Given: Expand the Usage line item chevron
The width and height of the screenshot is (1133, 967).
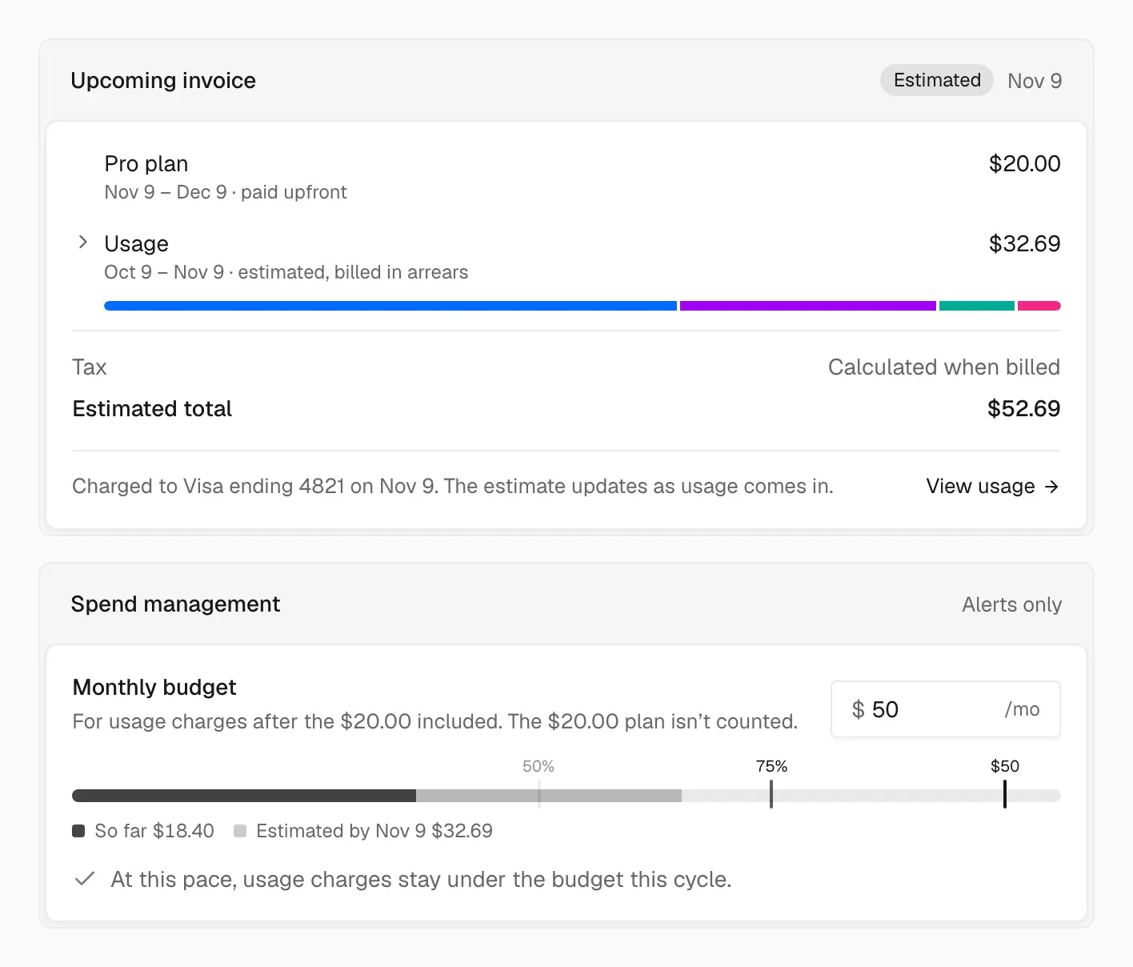Looking at the screenshot, I should pyautogui.click(x=83, y=242).
